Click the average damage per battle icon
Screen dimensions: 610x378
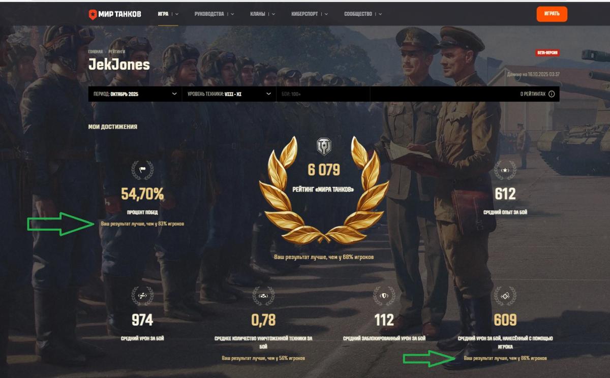click(142, 296)
